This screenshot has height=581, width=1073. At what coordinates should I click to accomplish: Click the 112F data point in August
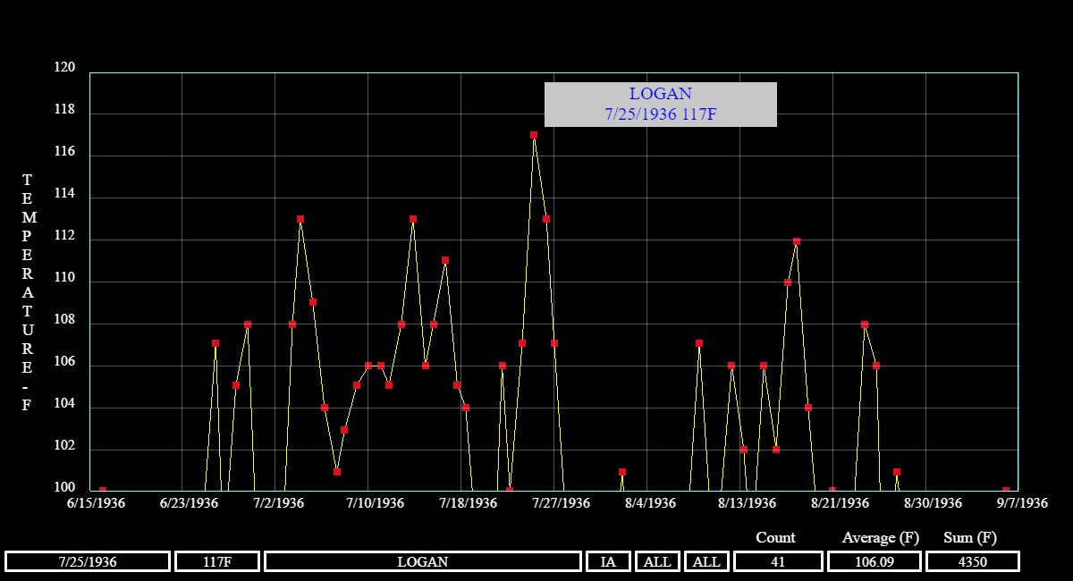tap(797, 241)
